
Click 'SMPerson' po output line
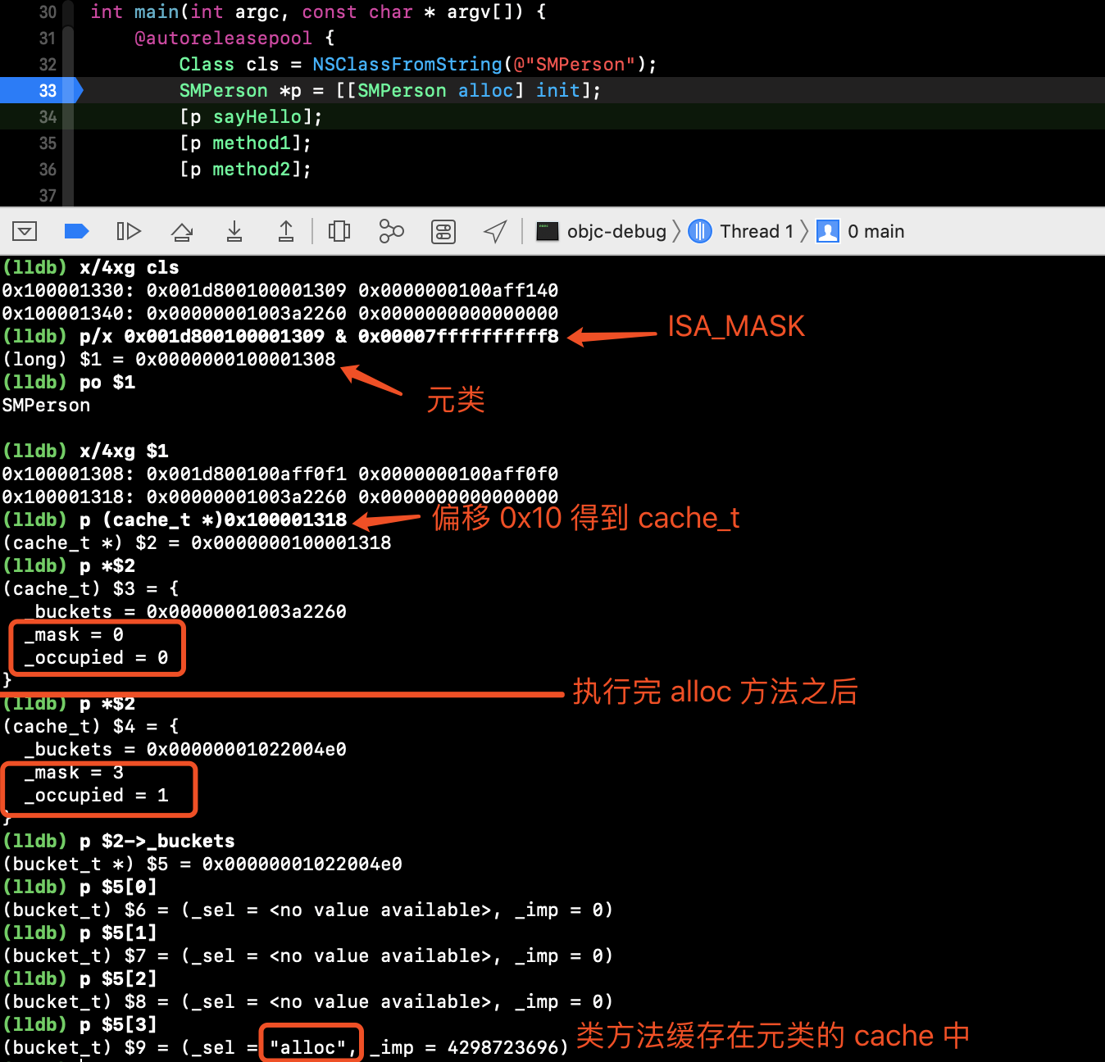point(46,406)
